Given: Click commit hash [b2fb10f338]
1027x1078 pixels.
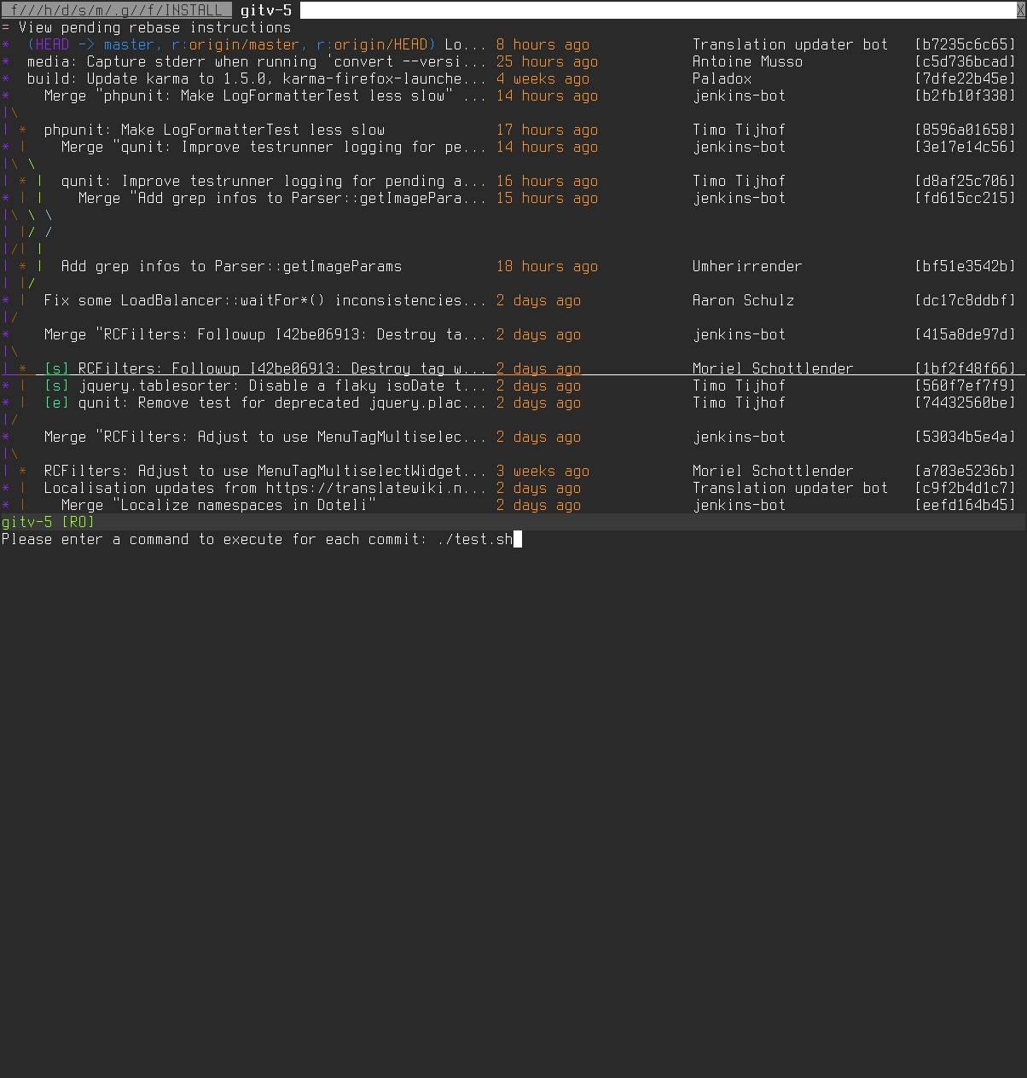Looking at the screenshot, I should [966, 96].
